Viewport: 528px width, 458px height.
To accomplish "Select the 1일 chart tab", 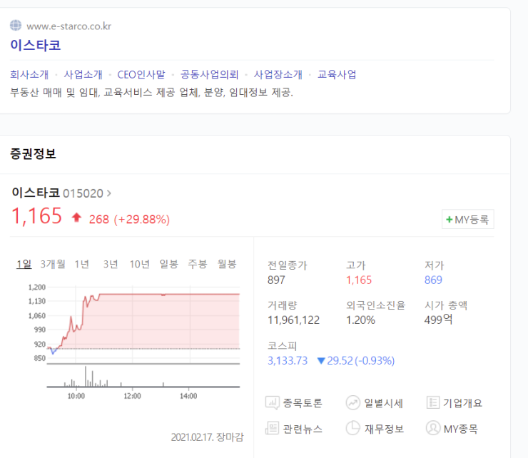I will point(24,264).
